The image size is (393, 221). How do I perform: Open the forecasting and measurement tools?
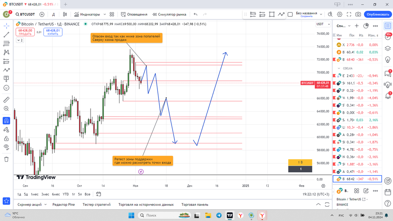coord(6,61)
